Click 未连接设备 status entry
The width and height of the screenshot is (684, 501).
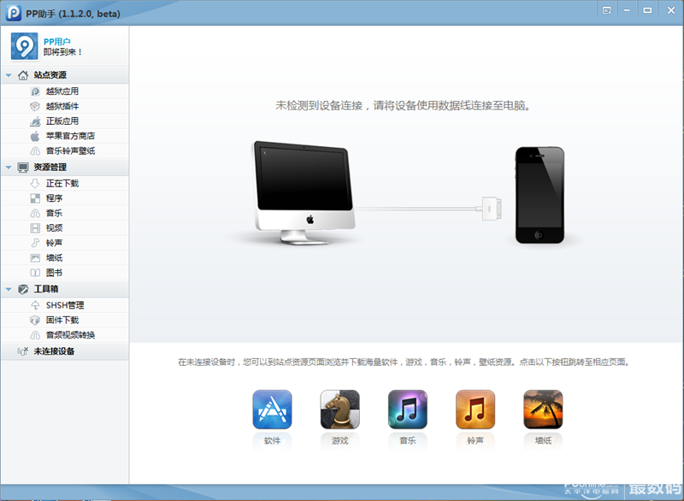53,351
